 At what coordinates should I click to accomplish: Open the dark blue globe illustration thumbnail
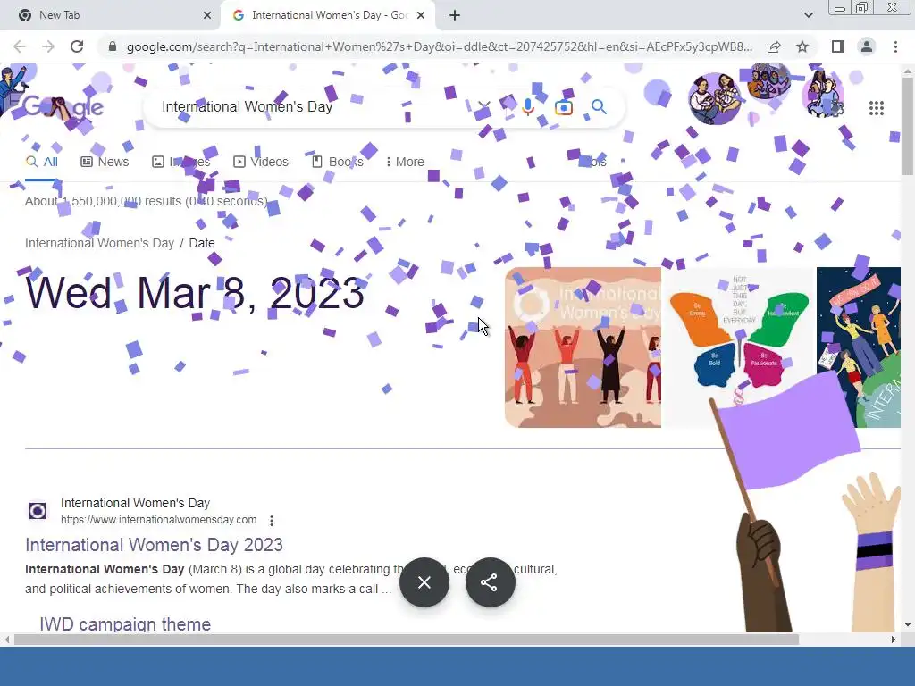[x=859, y=347]
